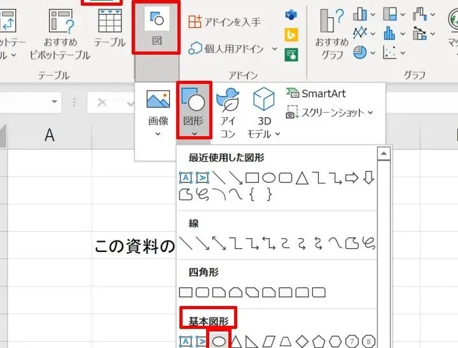Select the recent right arrow shape

[x=352, y=177]
